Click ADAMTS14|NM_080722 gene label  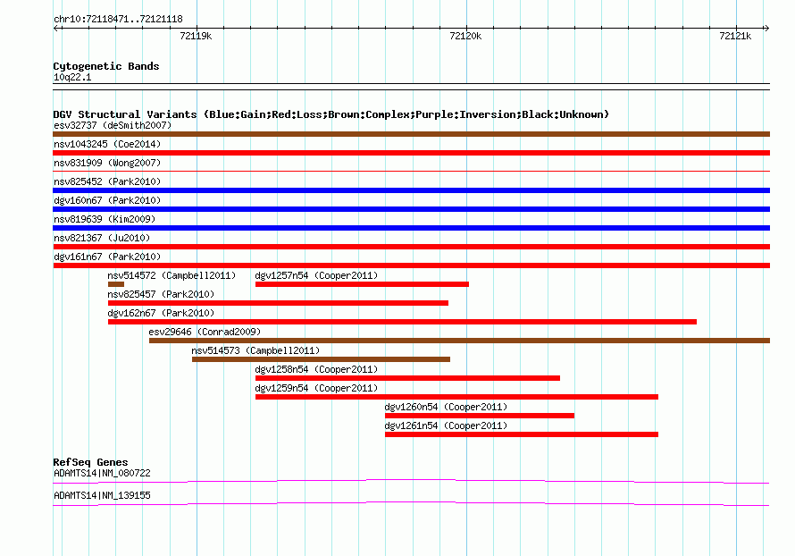102,473
